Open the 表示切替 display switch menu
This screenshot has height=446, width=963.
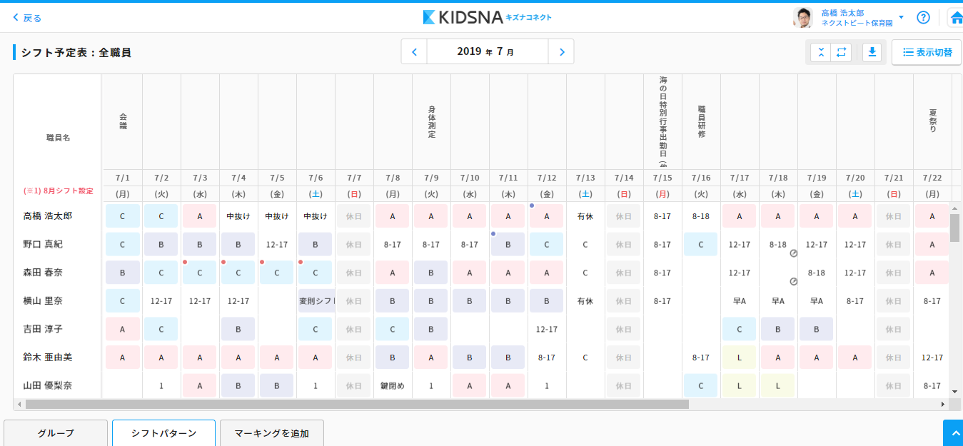926,52
